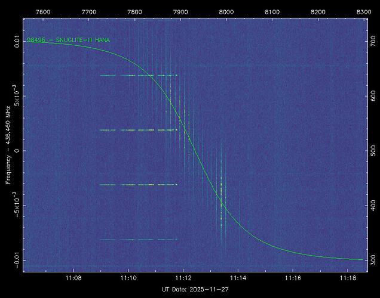
Task: Select the 11:08 time tick label
Action: [x=73, y=278]
